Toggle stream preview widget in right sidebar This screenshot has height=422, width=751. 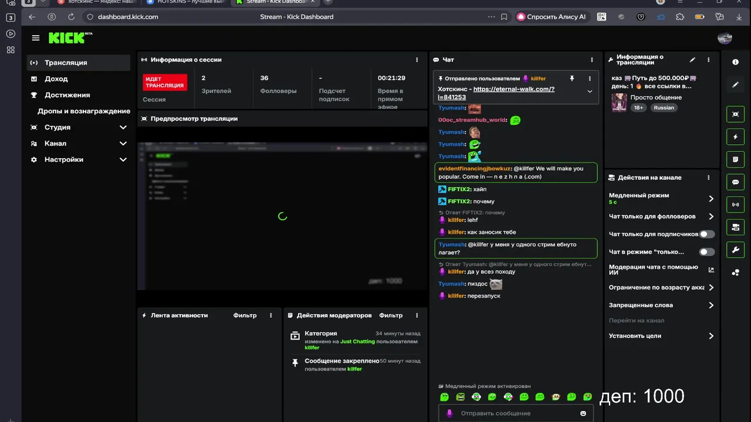coord(735,114)
